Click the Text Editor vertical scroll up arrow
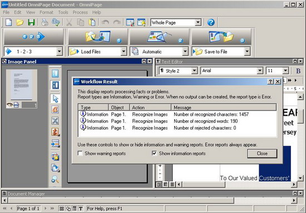This screenshot has height=213, width=306. pyautogui.click(x=300, y=97)
